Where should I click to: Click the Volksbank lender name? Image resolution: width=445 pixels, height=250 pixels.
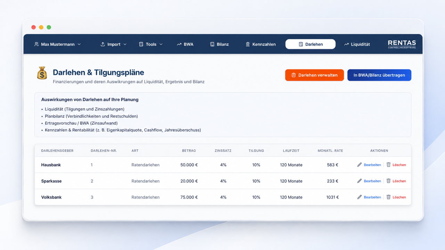click(51, 197)
